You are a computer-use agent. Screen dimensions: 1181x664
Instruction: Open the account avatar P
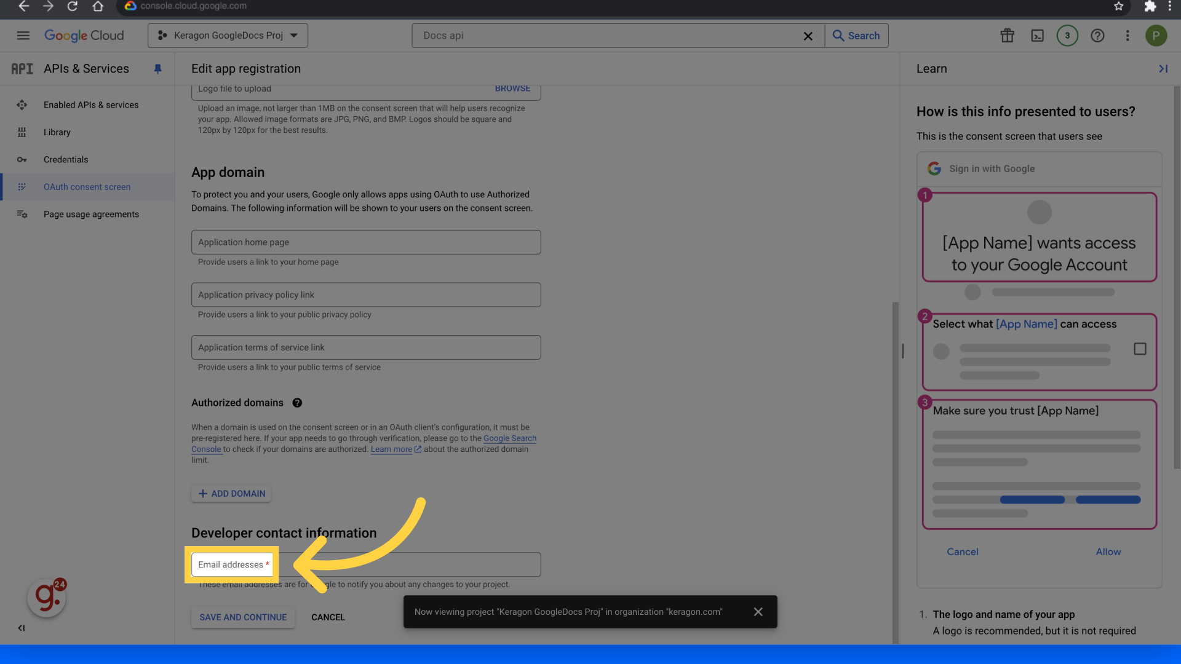click(1156, 36)
